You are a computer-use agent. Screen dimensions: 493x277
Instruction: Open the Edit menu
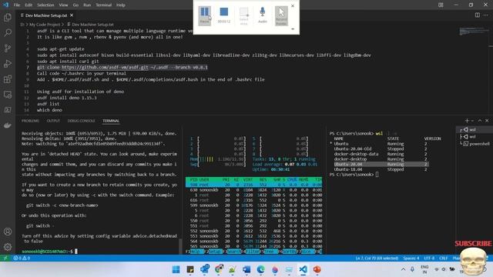click(29, 5)
